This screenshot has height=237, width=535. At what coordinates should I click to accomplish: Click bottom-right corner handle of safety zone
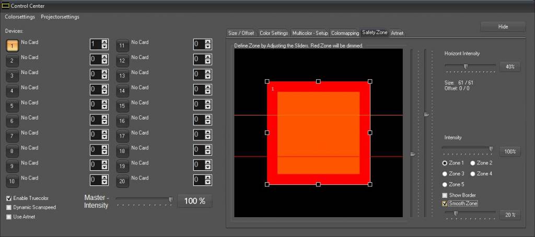click(x=370, y=184)
